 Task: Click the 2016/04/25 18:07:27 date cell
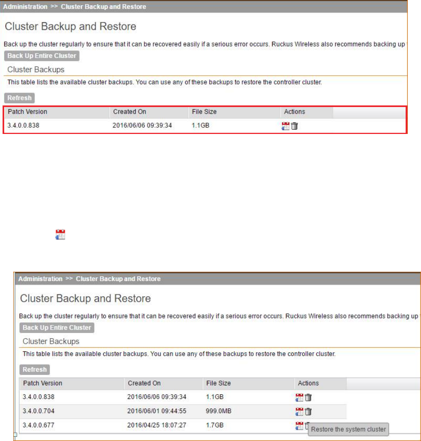click(157, 425)
